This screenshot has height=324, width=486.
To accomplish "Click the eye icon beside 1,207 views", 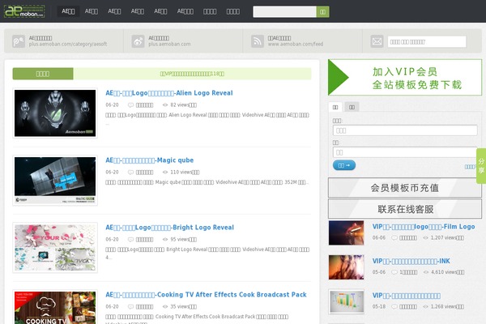I will 426,238.
